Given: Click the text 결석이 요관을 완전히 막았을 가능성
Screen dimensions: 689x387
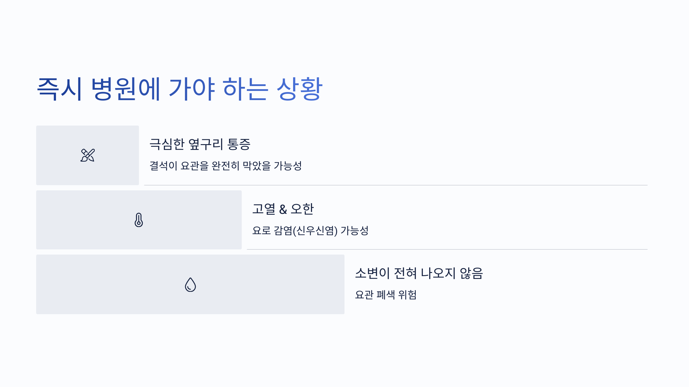Looking at the screenshot, I should pyautogui.click(x=226, y=166).
